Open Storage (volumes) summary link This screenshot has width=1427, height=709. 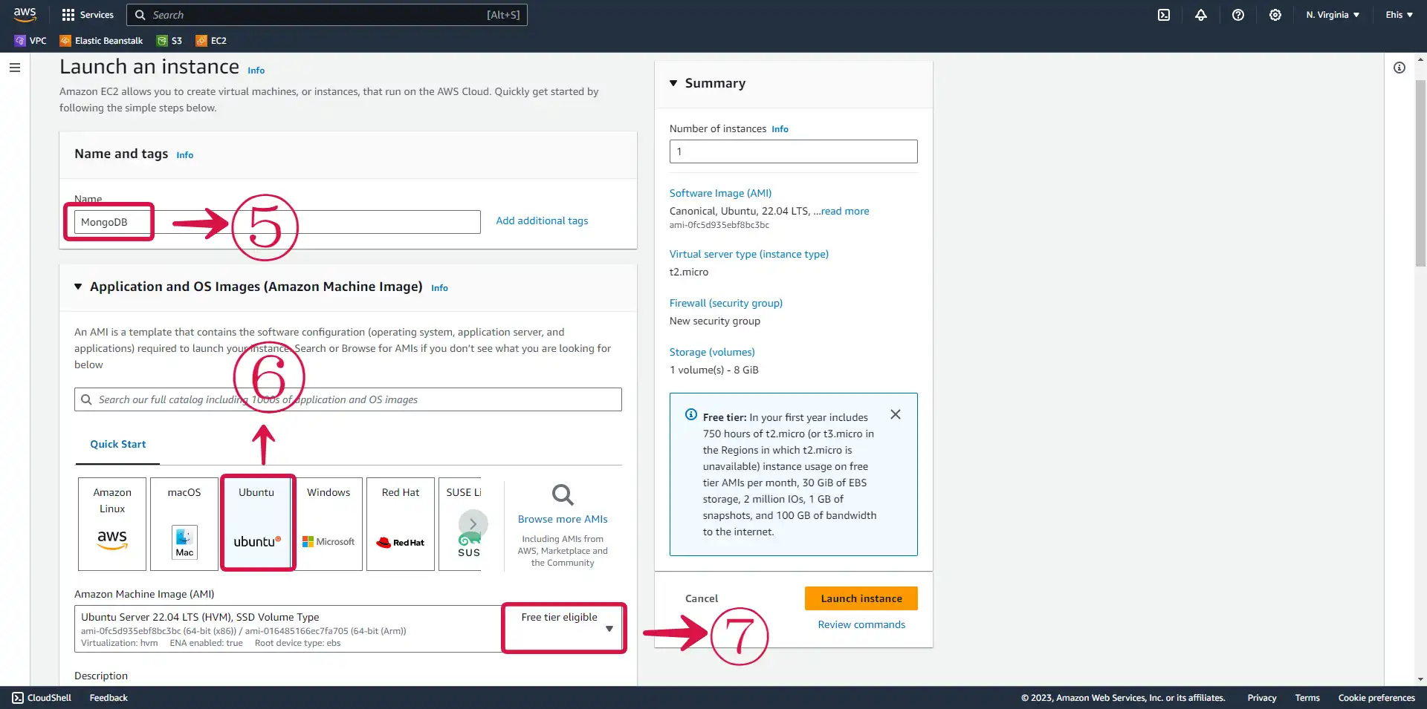coord(712,352)
